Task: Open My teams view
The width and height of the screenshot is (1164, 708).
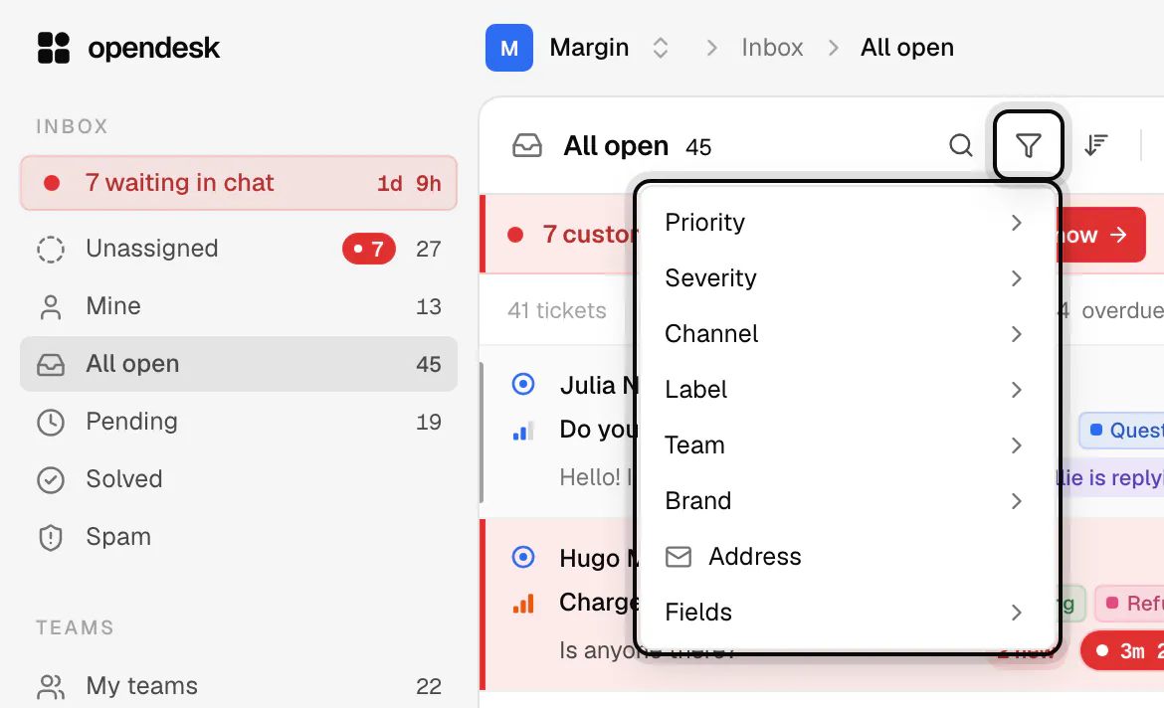Action: (239, 686)
